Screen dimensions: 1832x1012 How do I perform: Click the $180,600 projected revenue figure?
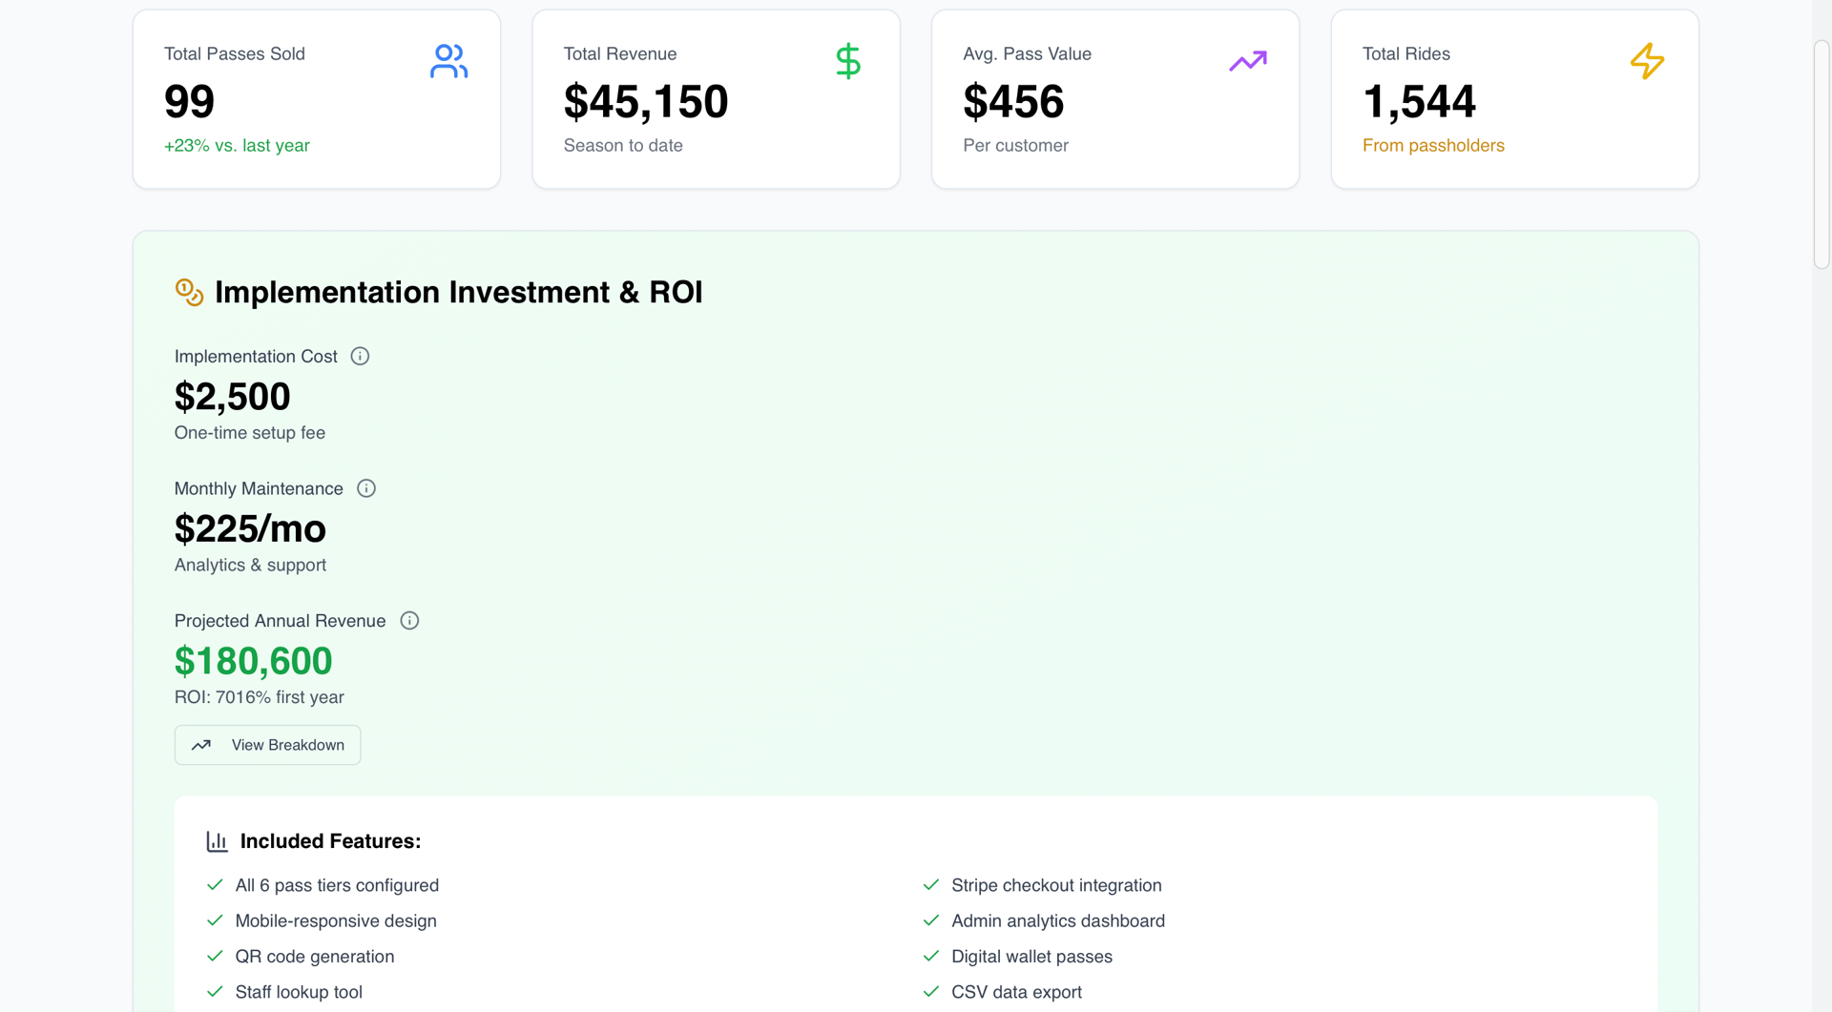pos(253,661)
